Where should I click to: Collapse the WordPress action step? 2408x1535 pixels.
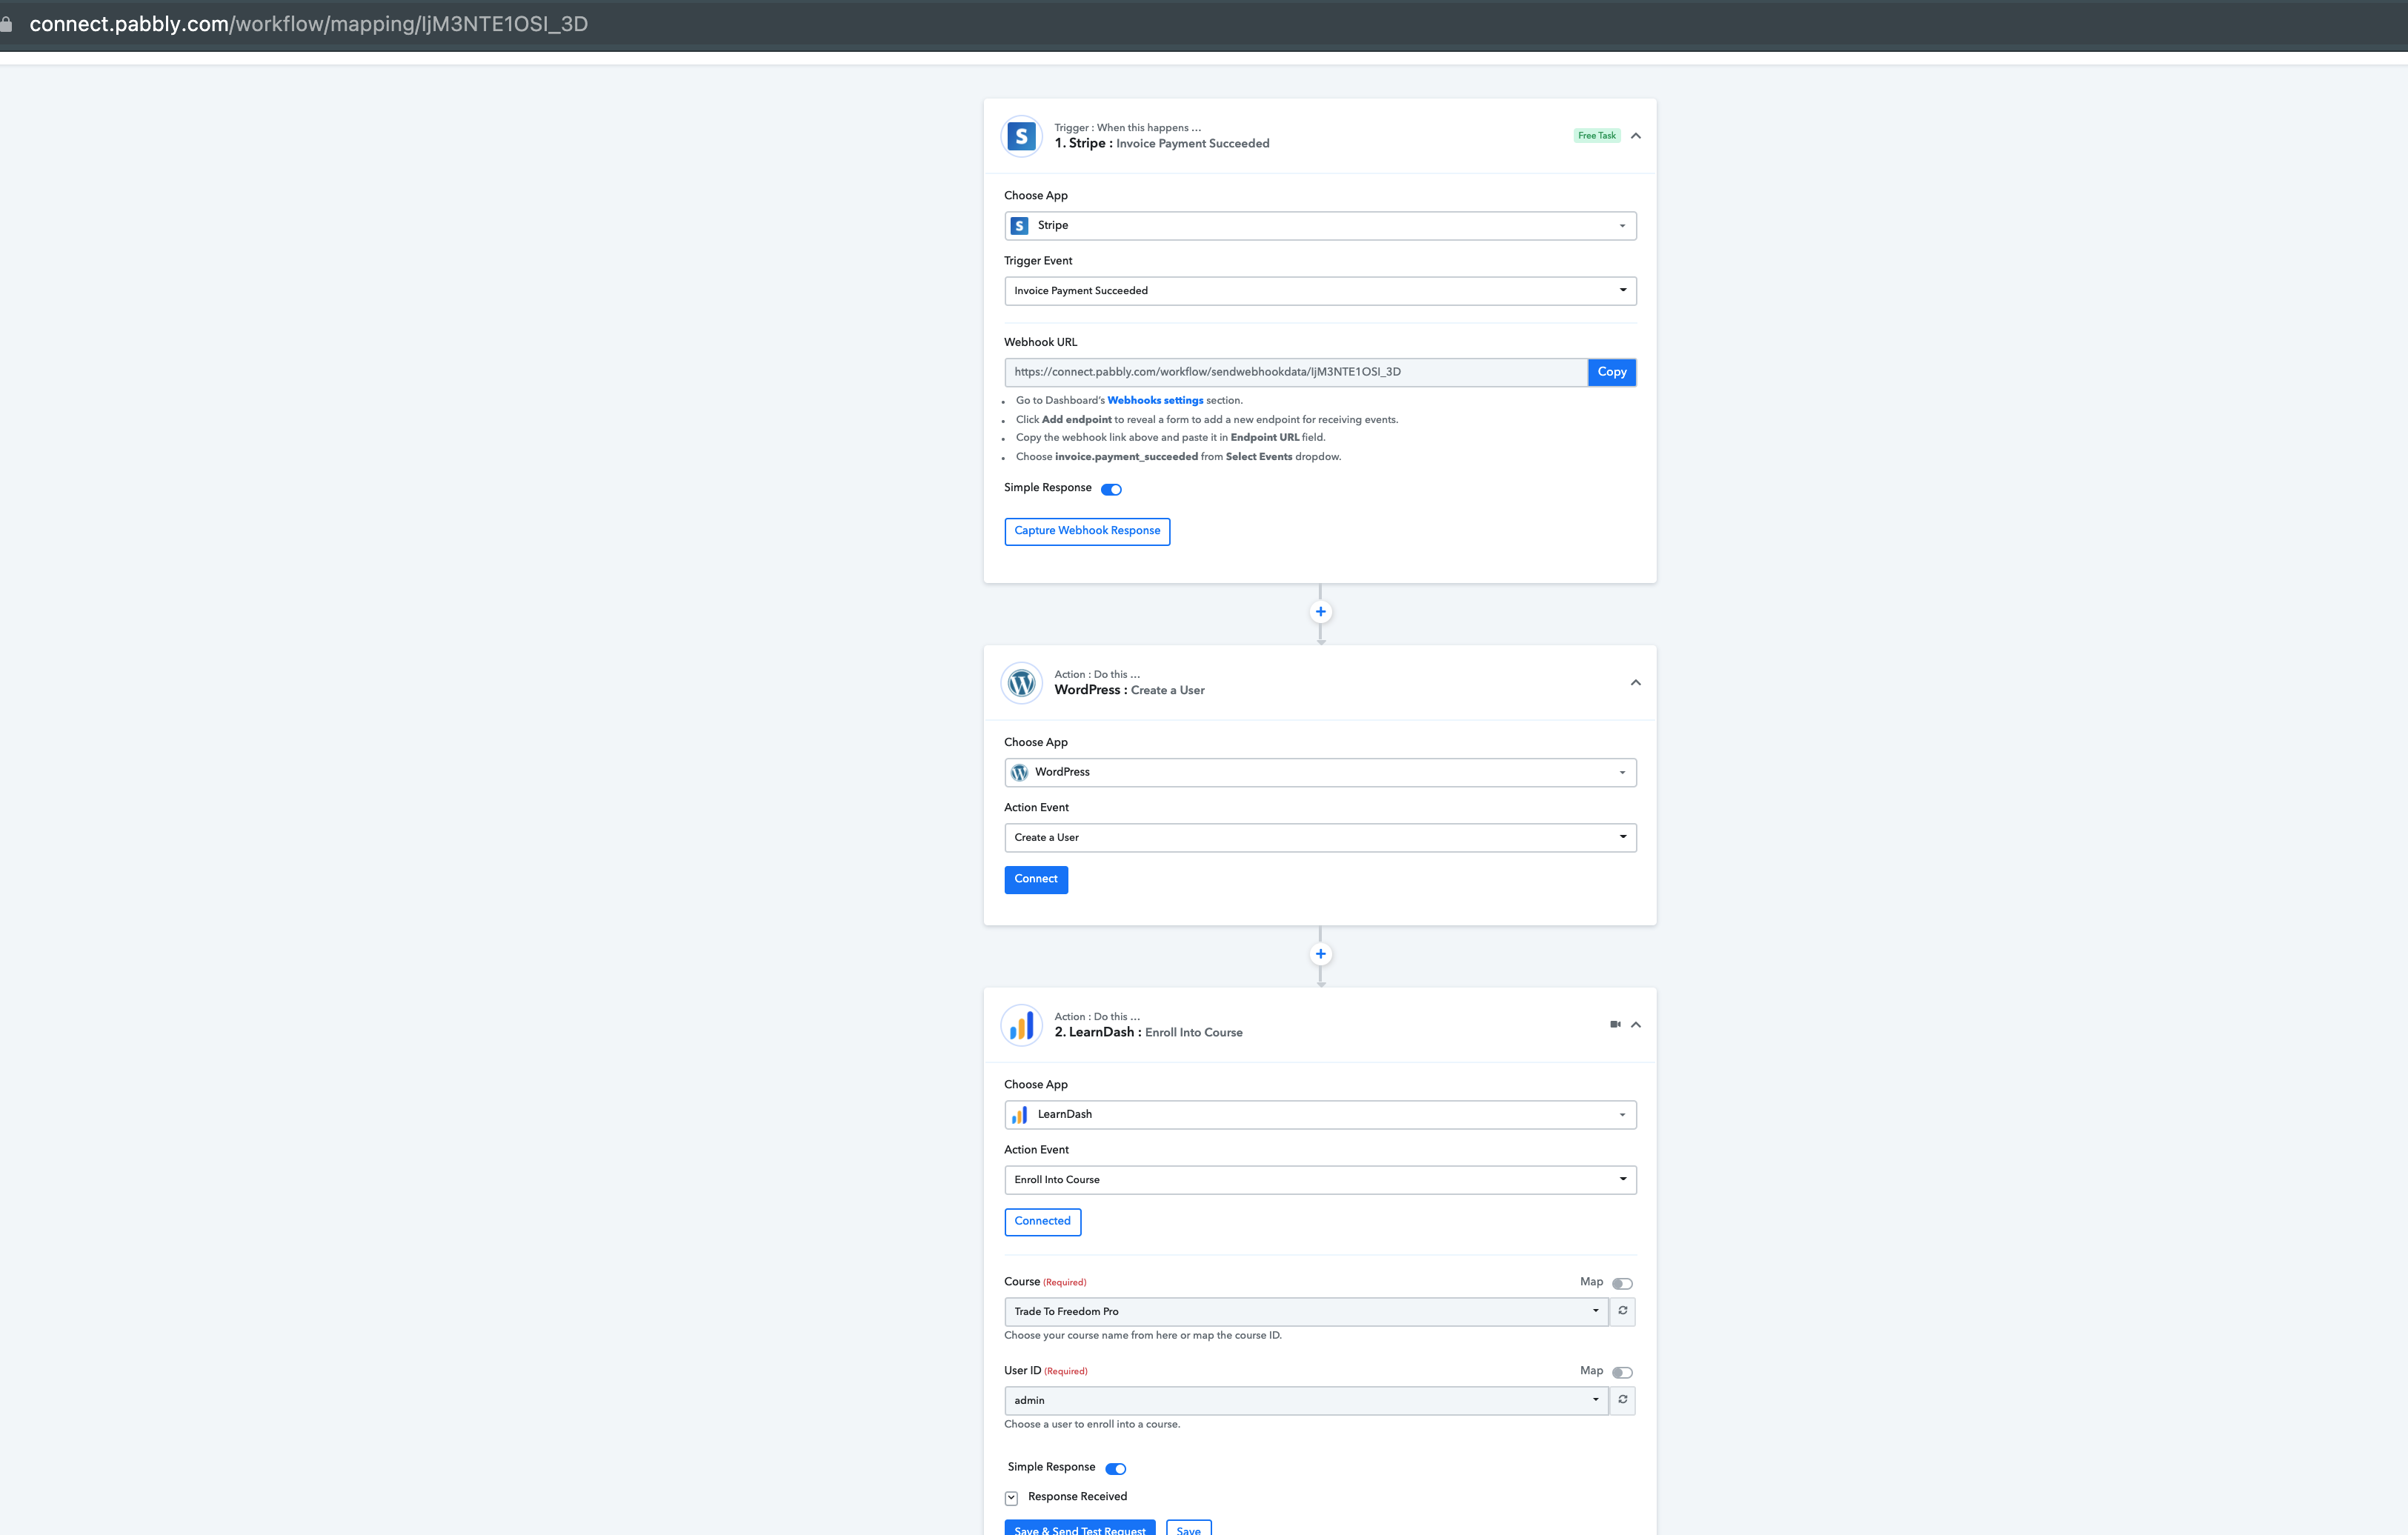[1636, 683]
